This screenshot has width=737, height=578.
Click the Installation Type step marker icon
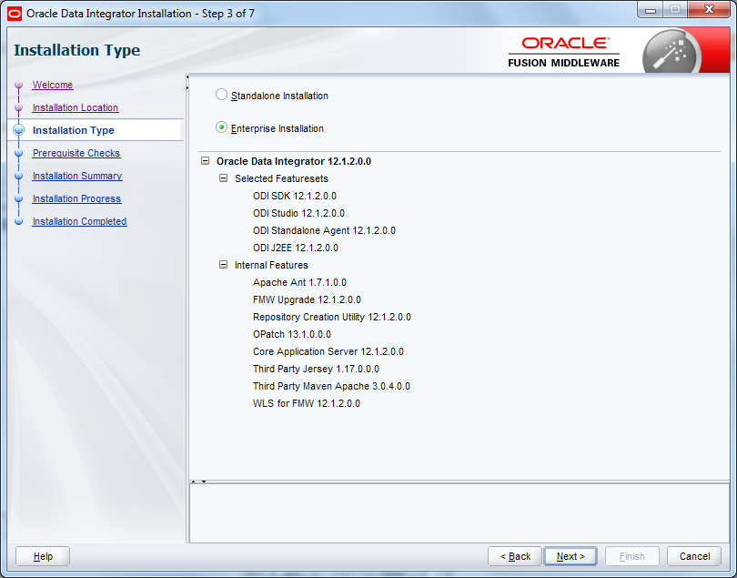click(19, 130)
